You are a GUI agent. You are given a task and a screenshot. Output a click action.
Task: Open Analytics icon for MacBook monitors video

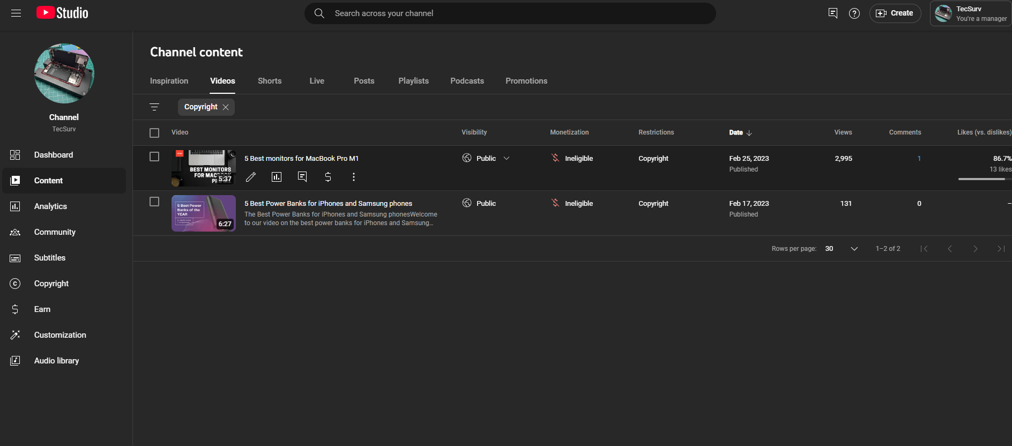(277, 177)
